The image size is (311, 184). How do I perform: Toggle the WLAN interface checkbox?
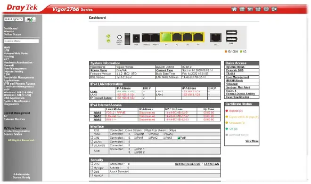click(92, 142)
